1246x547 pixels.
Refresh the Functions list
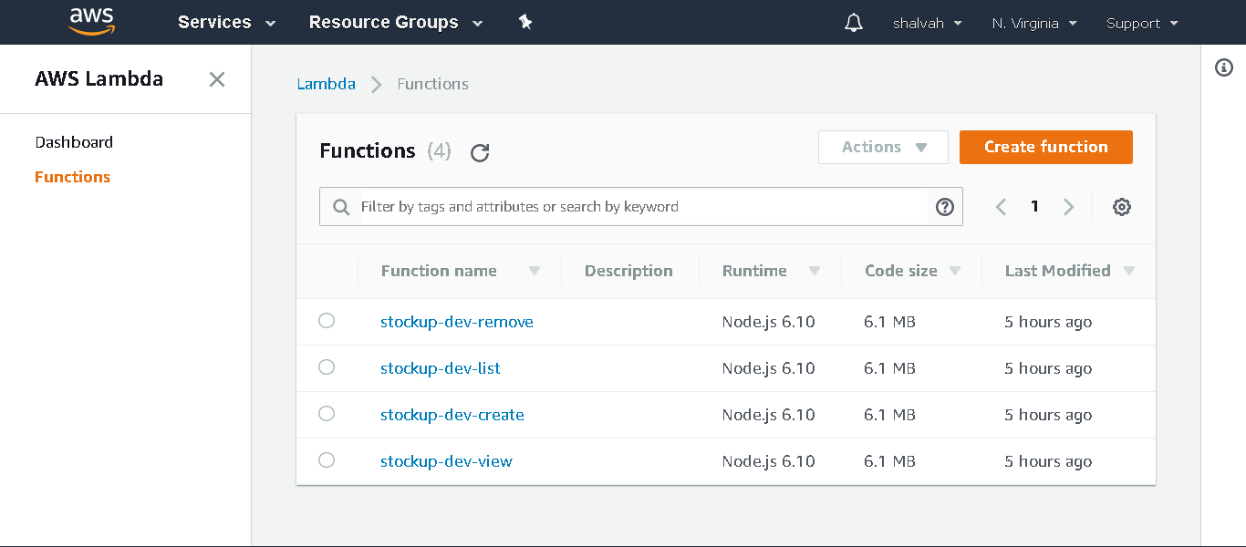pos(480,152)
